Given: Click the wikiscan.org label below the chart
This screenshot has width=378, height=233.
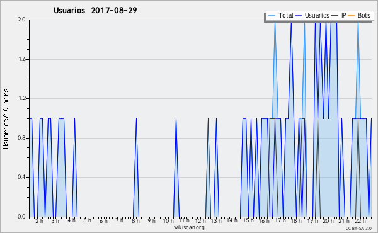Looking at the screenshot, I should pos(189,227).
